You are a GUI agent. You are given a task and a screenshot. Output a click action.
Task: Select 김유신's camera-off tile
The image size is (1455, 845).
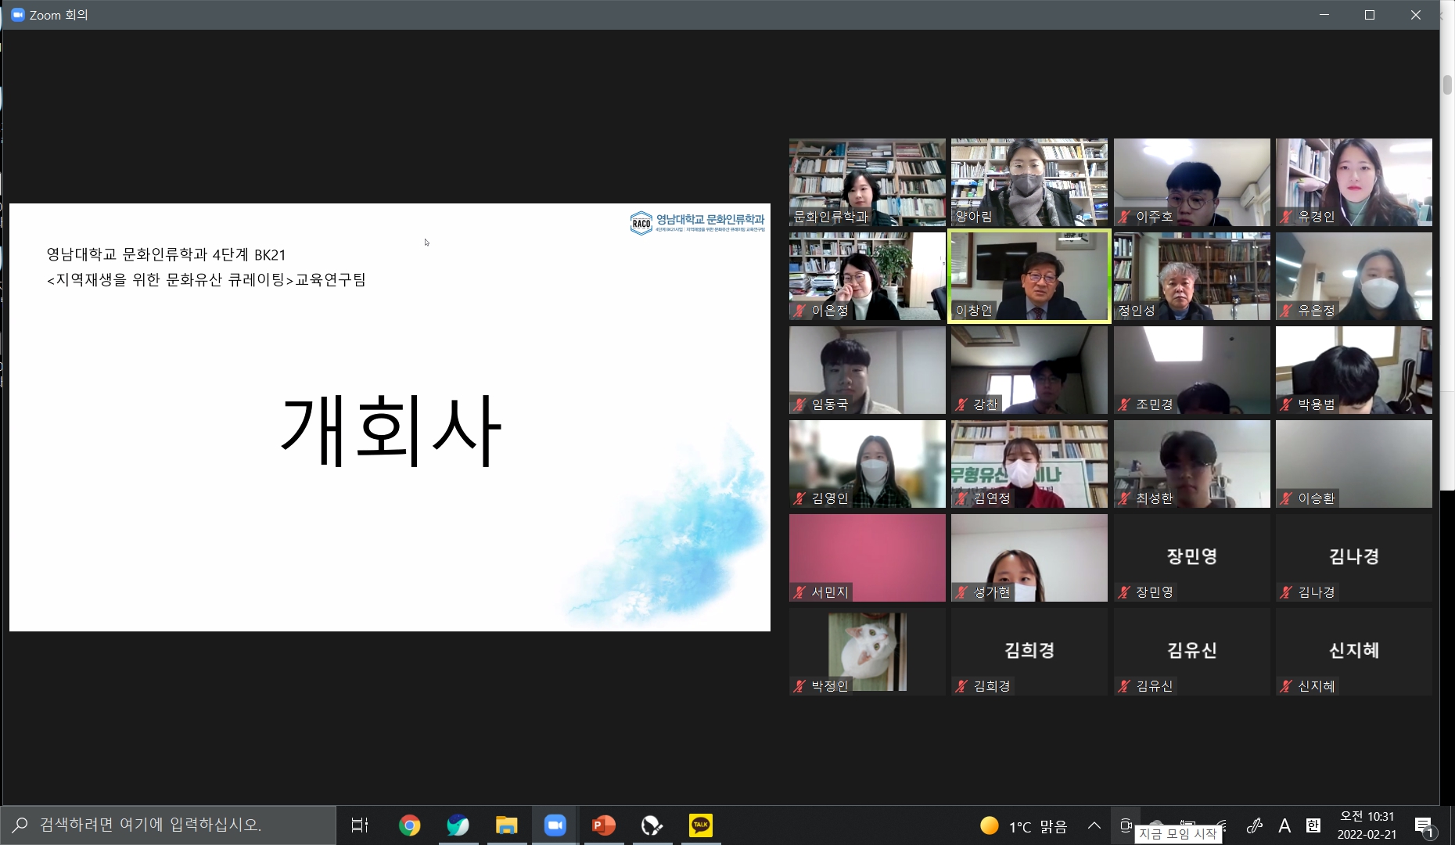click(x=1191, y=652)
